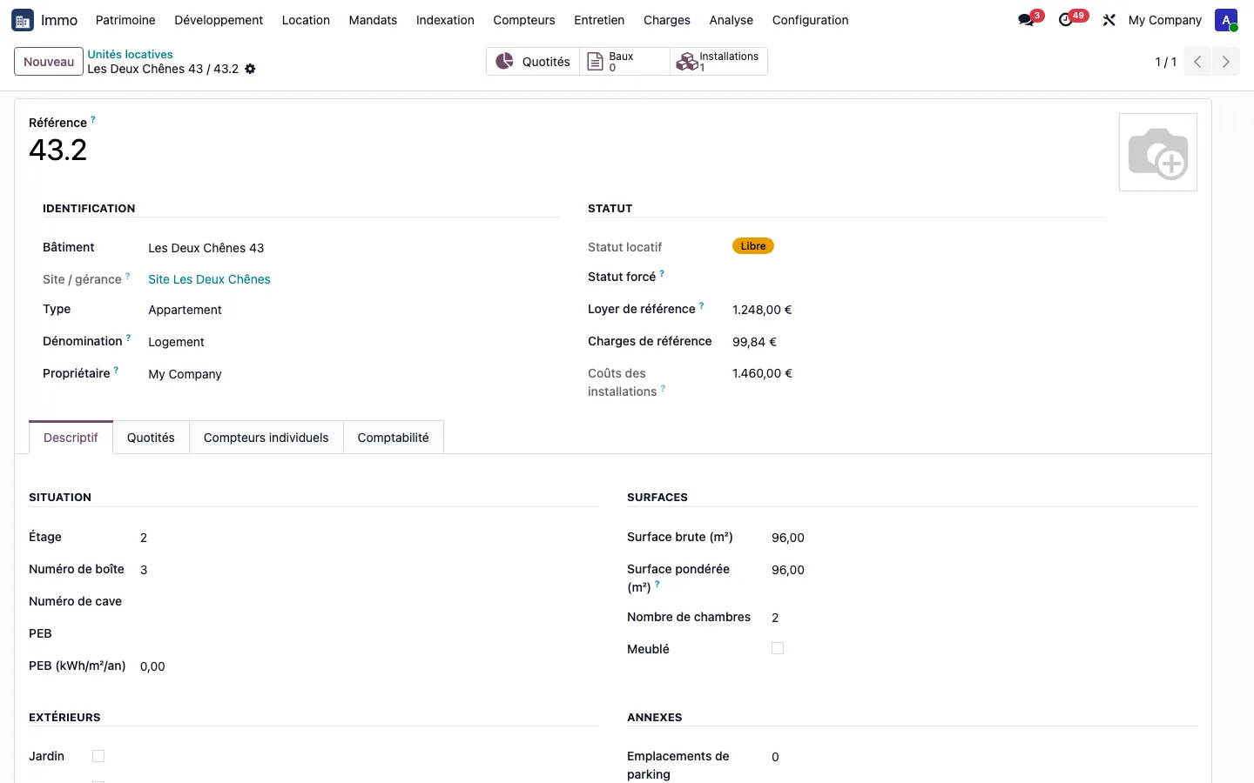Toggle the Jardin checkbox

[98, 756]
